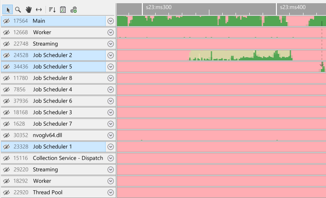Expand the Job Scheduler 5 chevron
Image resolution: width=326 pixels, height=198 pixels.
(x=111, y=67)
